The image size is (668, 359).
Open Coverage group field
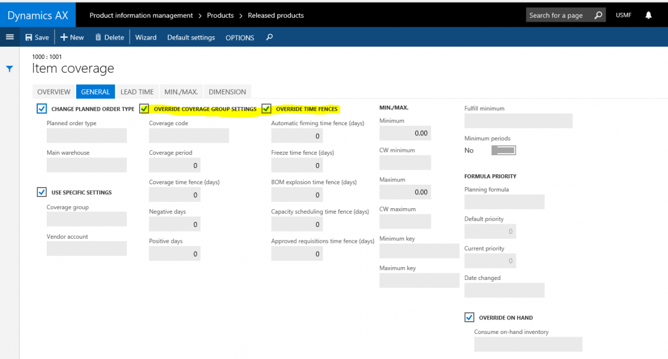[x=87, y=219]
